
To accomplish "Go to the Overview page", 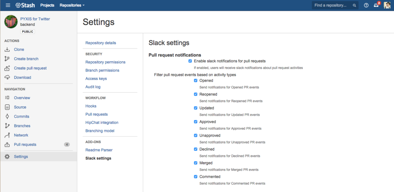I will (x=22, y=98).
